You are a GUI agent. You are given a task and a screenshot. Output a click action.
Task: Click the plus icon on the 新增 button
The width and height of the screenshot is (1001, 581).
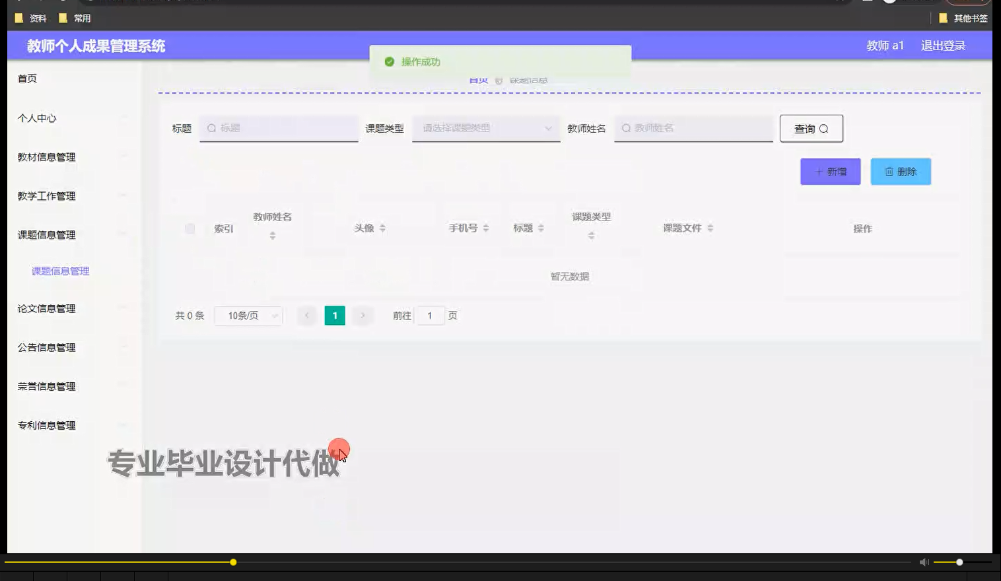click(x=819, y=171)
